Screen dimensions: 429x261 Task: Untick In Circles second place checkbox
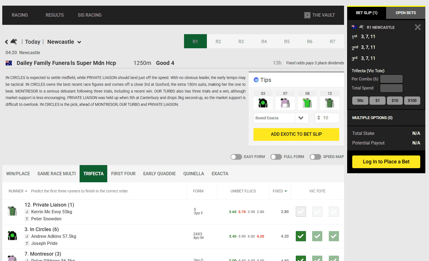click(317, 236)
